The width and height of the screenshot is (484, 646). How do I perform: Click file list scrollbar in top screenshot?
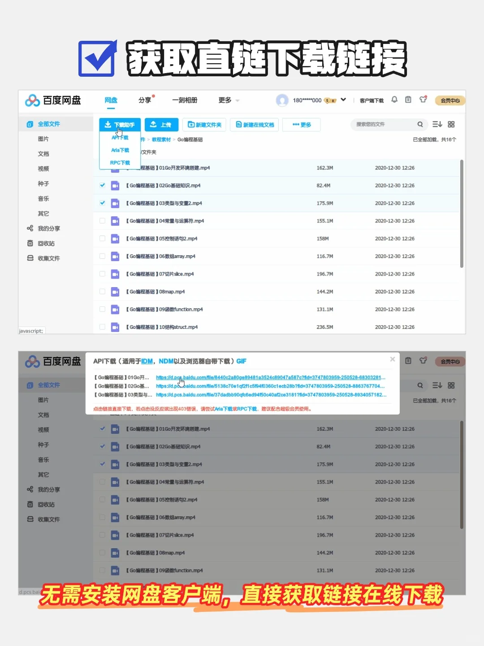pos(462,214)
